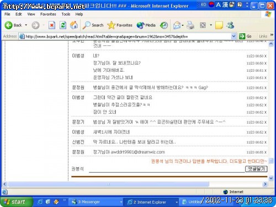
Task: Expand dropdown arrow next to size icon
Action: pos(211,25)
